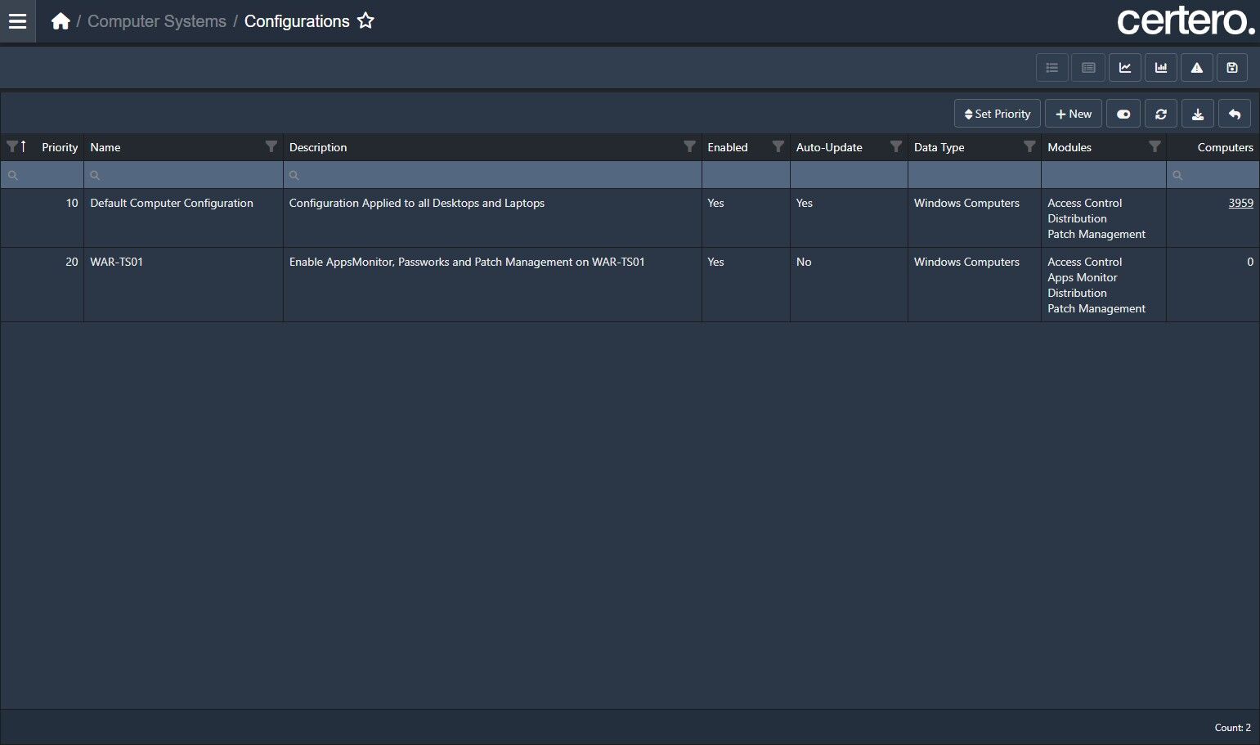The height and width of the screenshot is (745, 1260).
Task: Click the Set Priority button
Action: click(998, 114)
